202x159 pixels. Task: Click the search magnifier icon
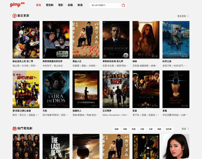pyautogui.click(x=123, y=5)
